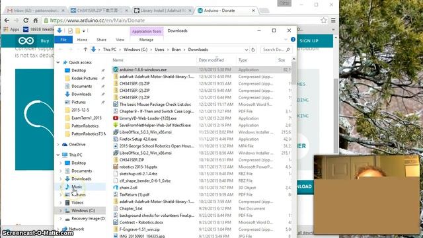Sort files by Date modified column
Screen dimensions: 423x238
click(x=211, y=60)
